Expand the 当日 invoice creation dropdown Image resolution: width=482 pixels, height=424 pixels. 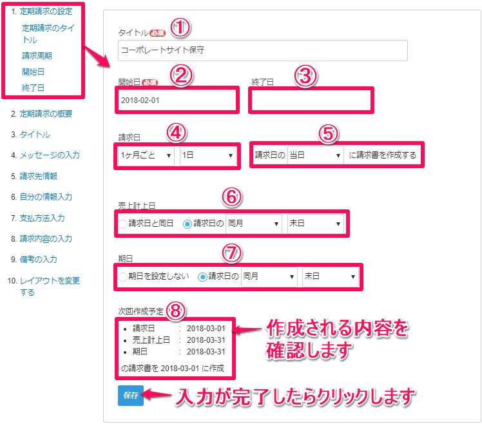click(x=315, y=155)
